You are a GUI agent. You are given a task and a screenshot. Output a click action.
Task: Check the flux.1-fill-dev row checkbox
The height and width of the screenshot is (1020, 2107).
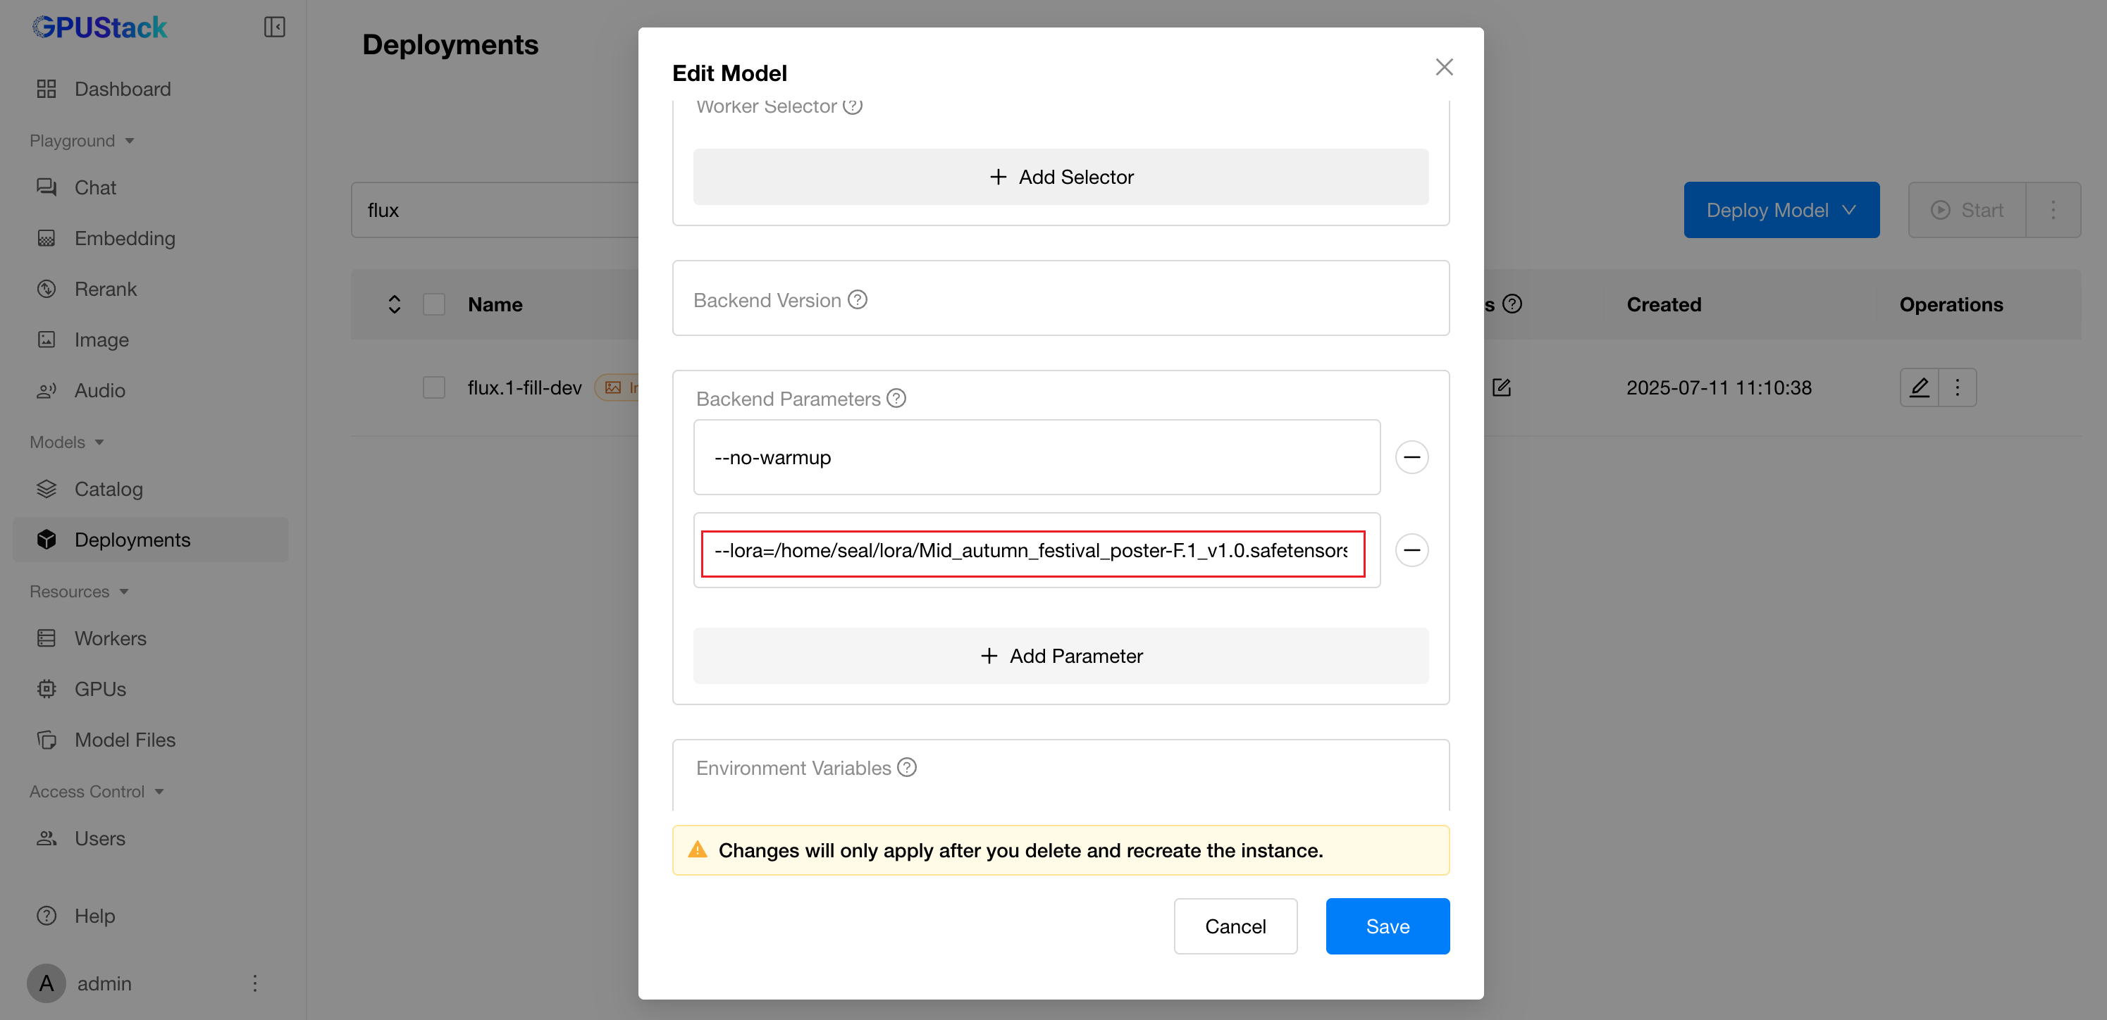coord(433,387)
